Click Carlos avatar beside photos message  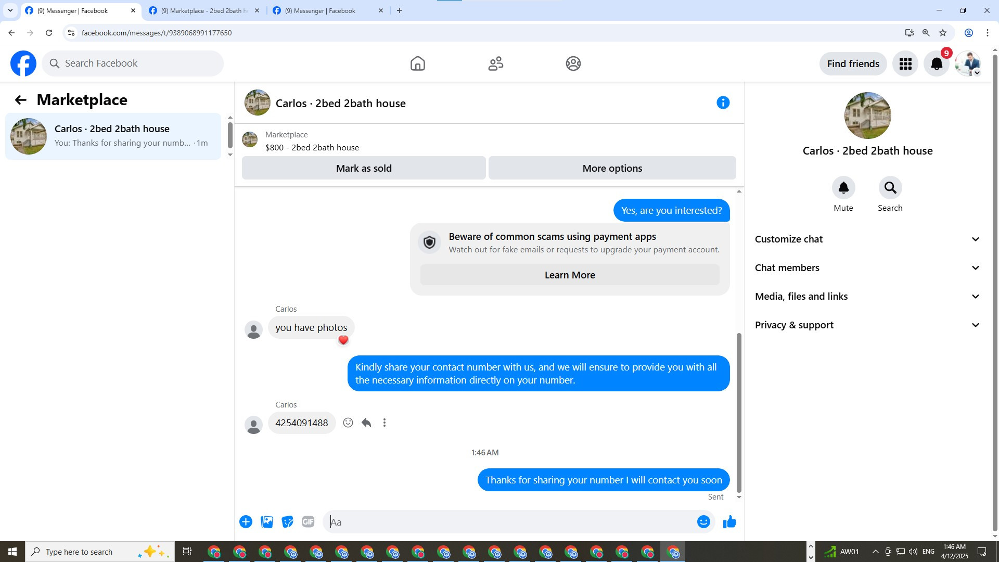click(x=253, y=329)
